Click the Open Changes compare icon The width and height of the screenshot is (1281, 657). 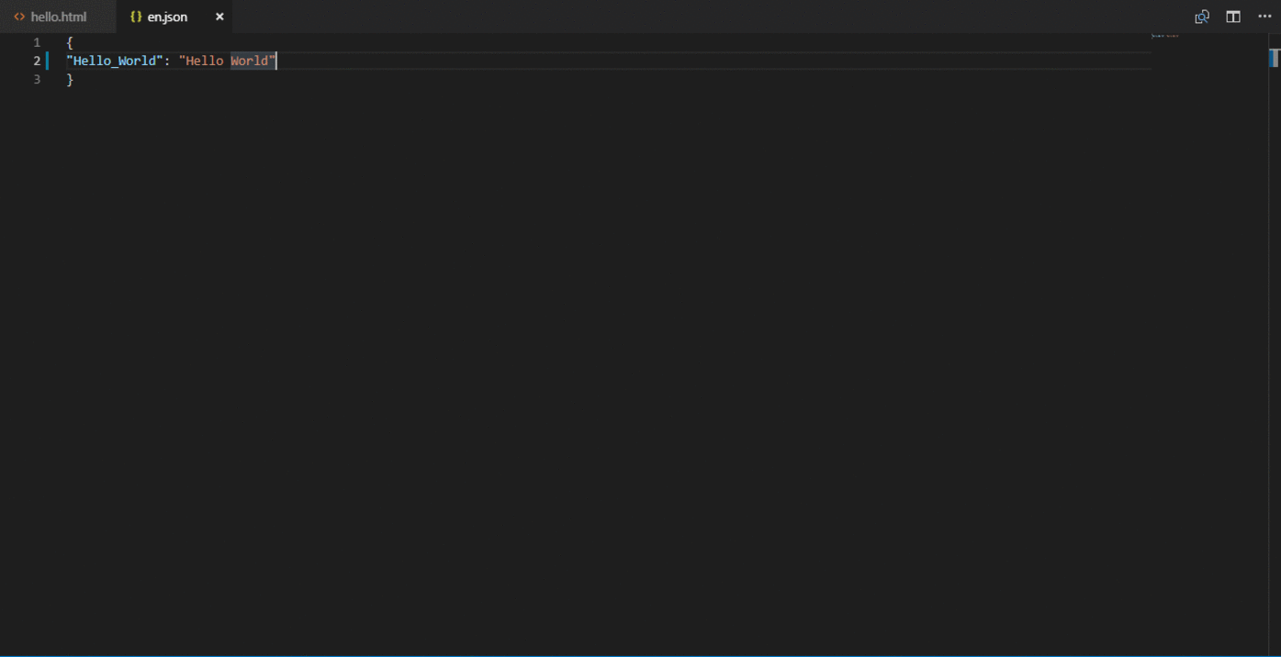[1201, 17]
